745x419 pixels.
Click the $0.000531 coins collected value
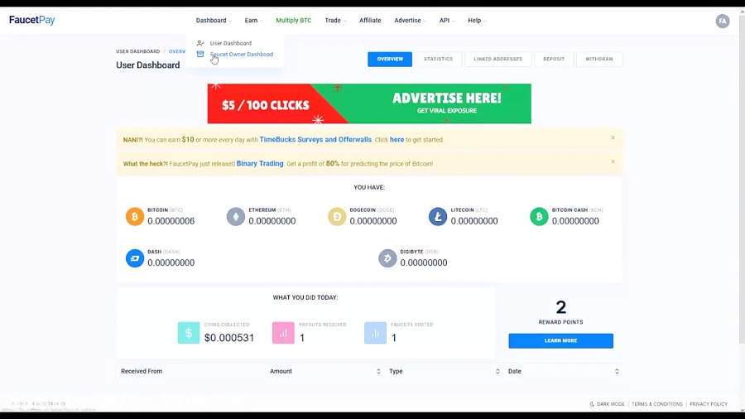(x=229, y=338)
